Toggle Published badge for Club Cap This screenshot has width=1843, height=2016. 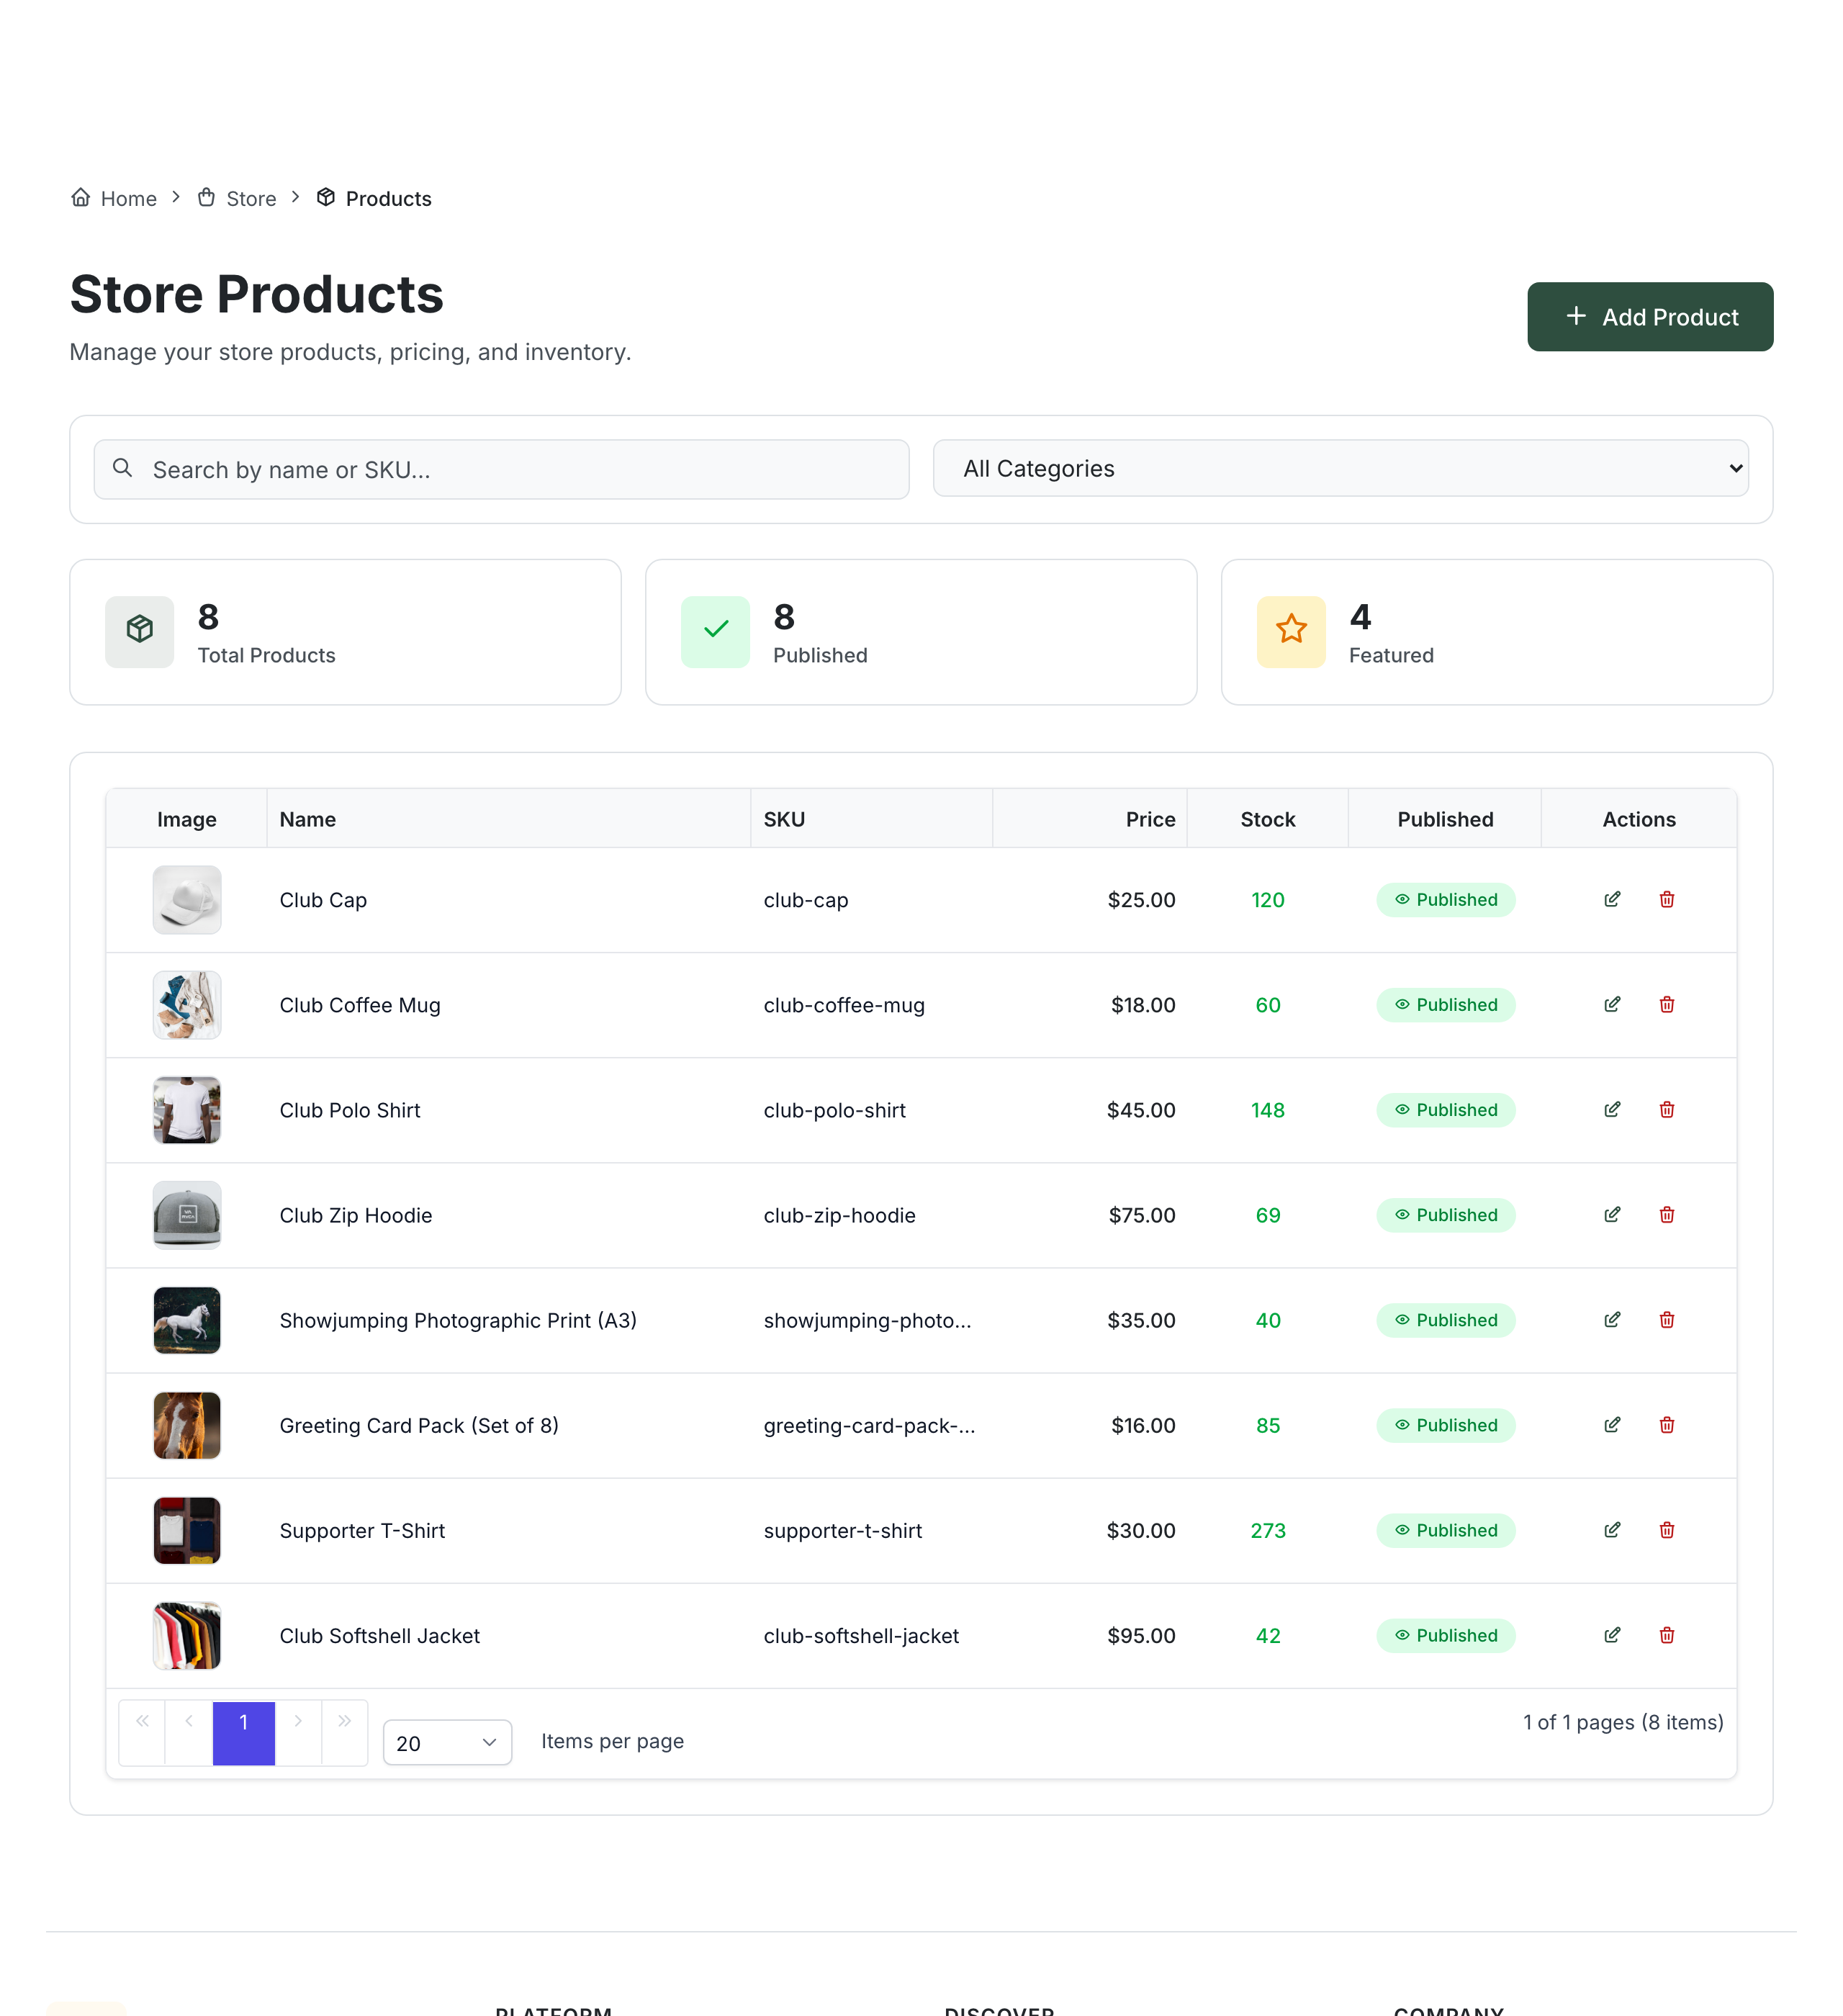1445,899
